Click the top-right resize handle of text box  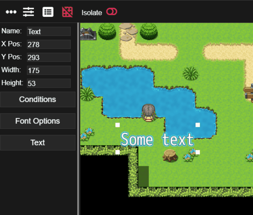pos(198,125)
